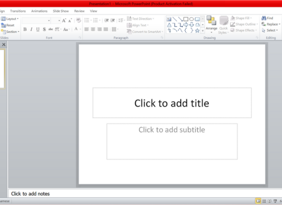Screen dimensions: 282x205
Task: Expand the shapes gallery More arrow
Action: [x=203, y=31]
